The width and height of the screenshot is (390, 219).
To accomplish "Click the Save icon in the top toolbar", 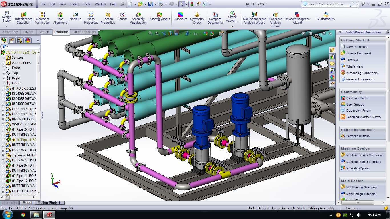I will pos(151,4).
